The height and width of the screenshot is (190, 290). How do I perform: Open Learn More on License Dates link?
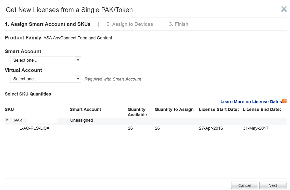click(x=251, y=102)
